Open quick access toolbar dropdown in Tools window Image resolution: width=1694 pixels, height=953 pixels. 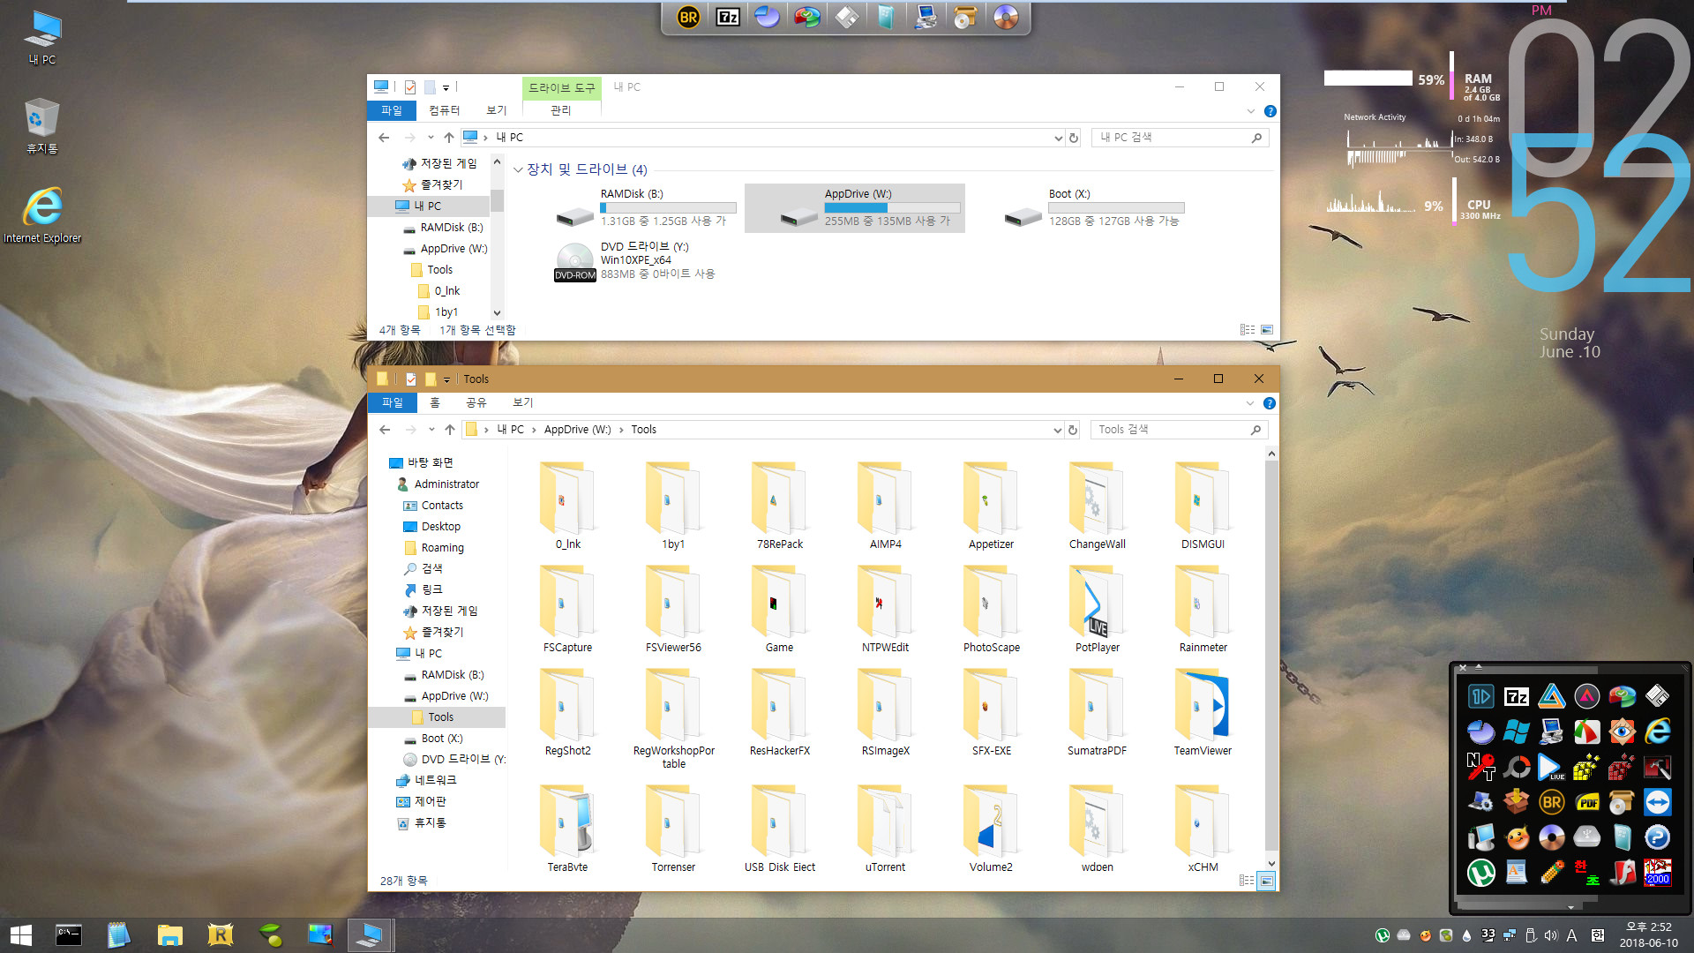[x=446, y=379]
